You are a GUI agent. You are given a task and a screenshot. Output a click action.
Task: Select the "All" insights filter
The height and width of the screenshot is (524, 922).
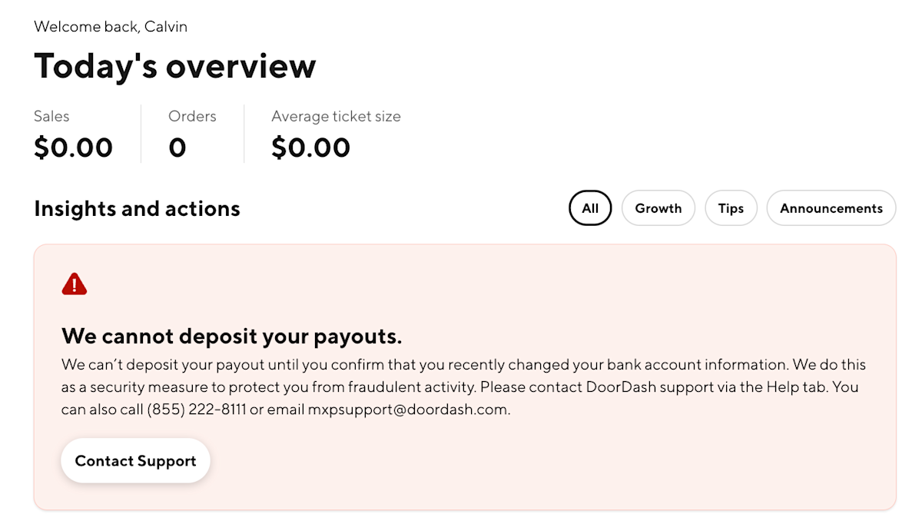pyautogui.click(x=590, y=207)
